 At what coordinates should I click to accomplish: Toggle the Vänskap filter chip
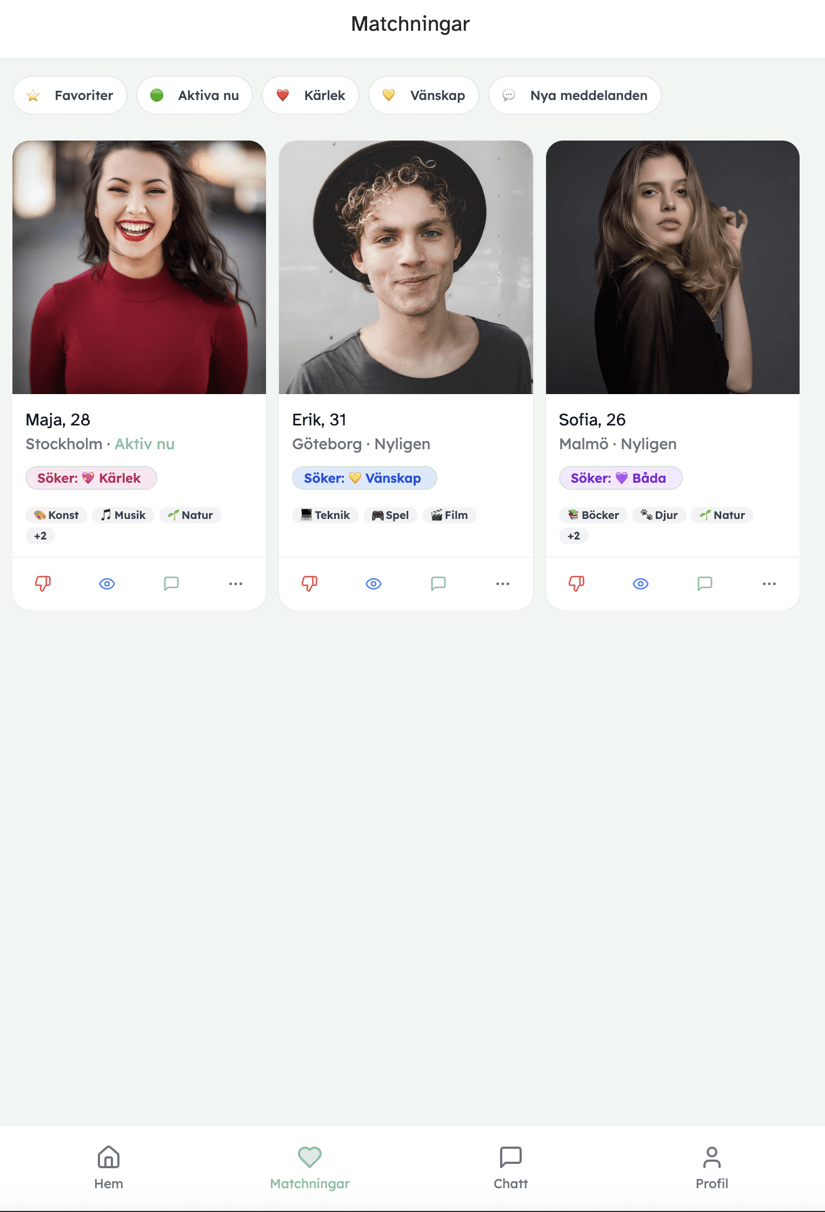pyautogui.click(x=424, y=95)
